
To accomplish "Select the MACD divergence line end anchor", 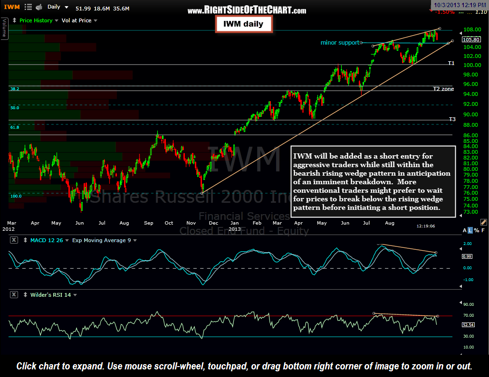I will tap(436, 253).
